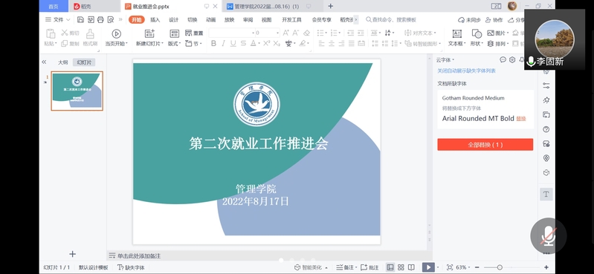594x274 pixels.
Task: Click the 格式刷 format painter icon
Action: point(90,33)
